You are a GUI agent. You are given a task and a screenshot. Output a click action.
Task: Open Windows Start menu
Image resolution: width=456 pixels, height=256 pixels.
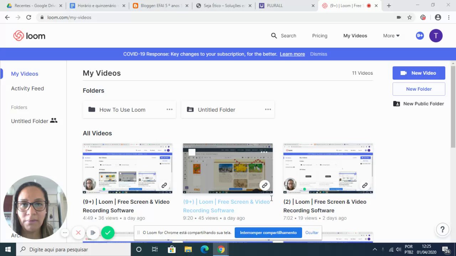(7, 249)
